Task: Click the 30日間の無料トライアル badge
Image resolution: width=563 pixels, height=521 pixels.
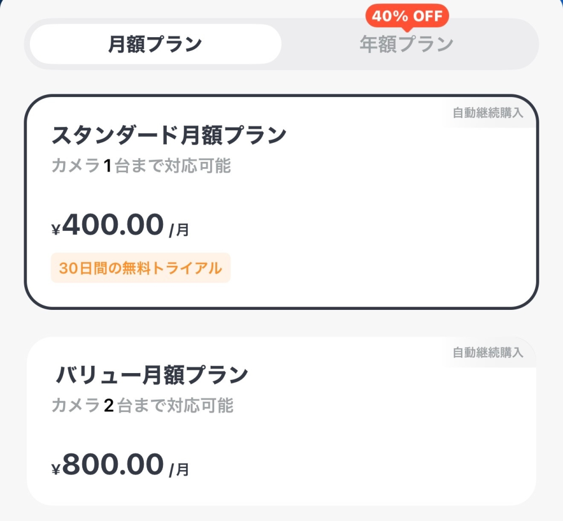Action: click(x=139, y=268)
